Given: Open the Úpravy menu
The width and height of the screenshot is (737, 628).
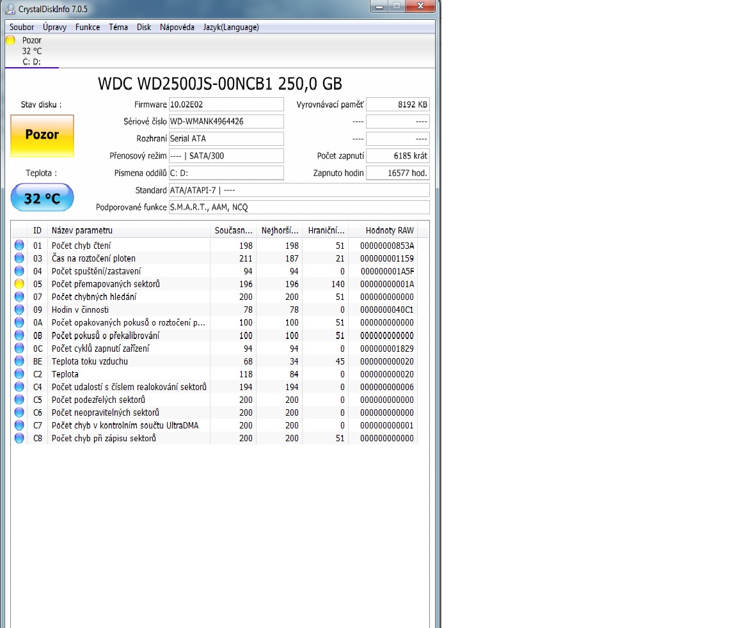Looking at the screenshot, I should tap(54, 27).
